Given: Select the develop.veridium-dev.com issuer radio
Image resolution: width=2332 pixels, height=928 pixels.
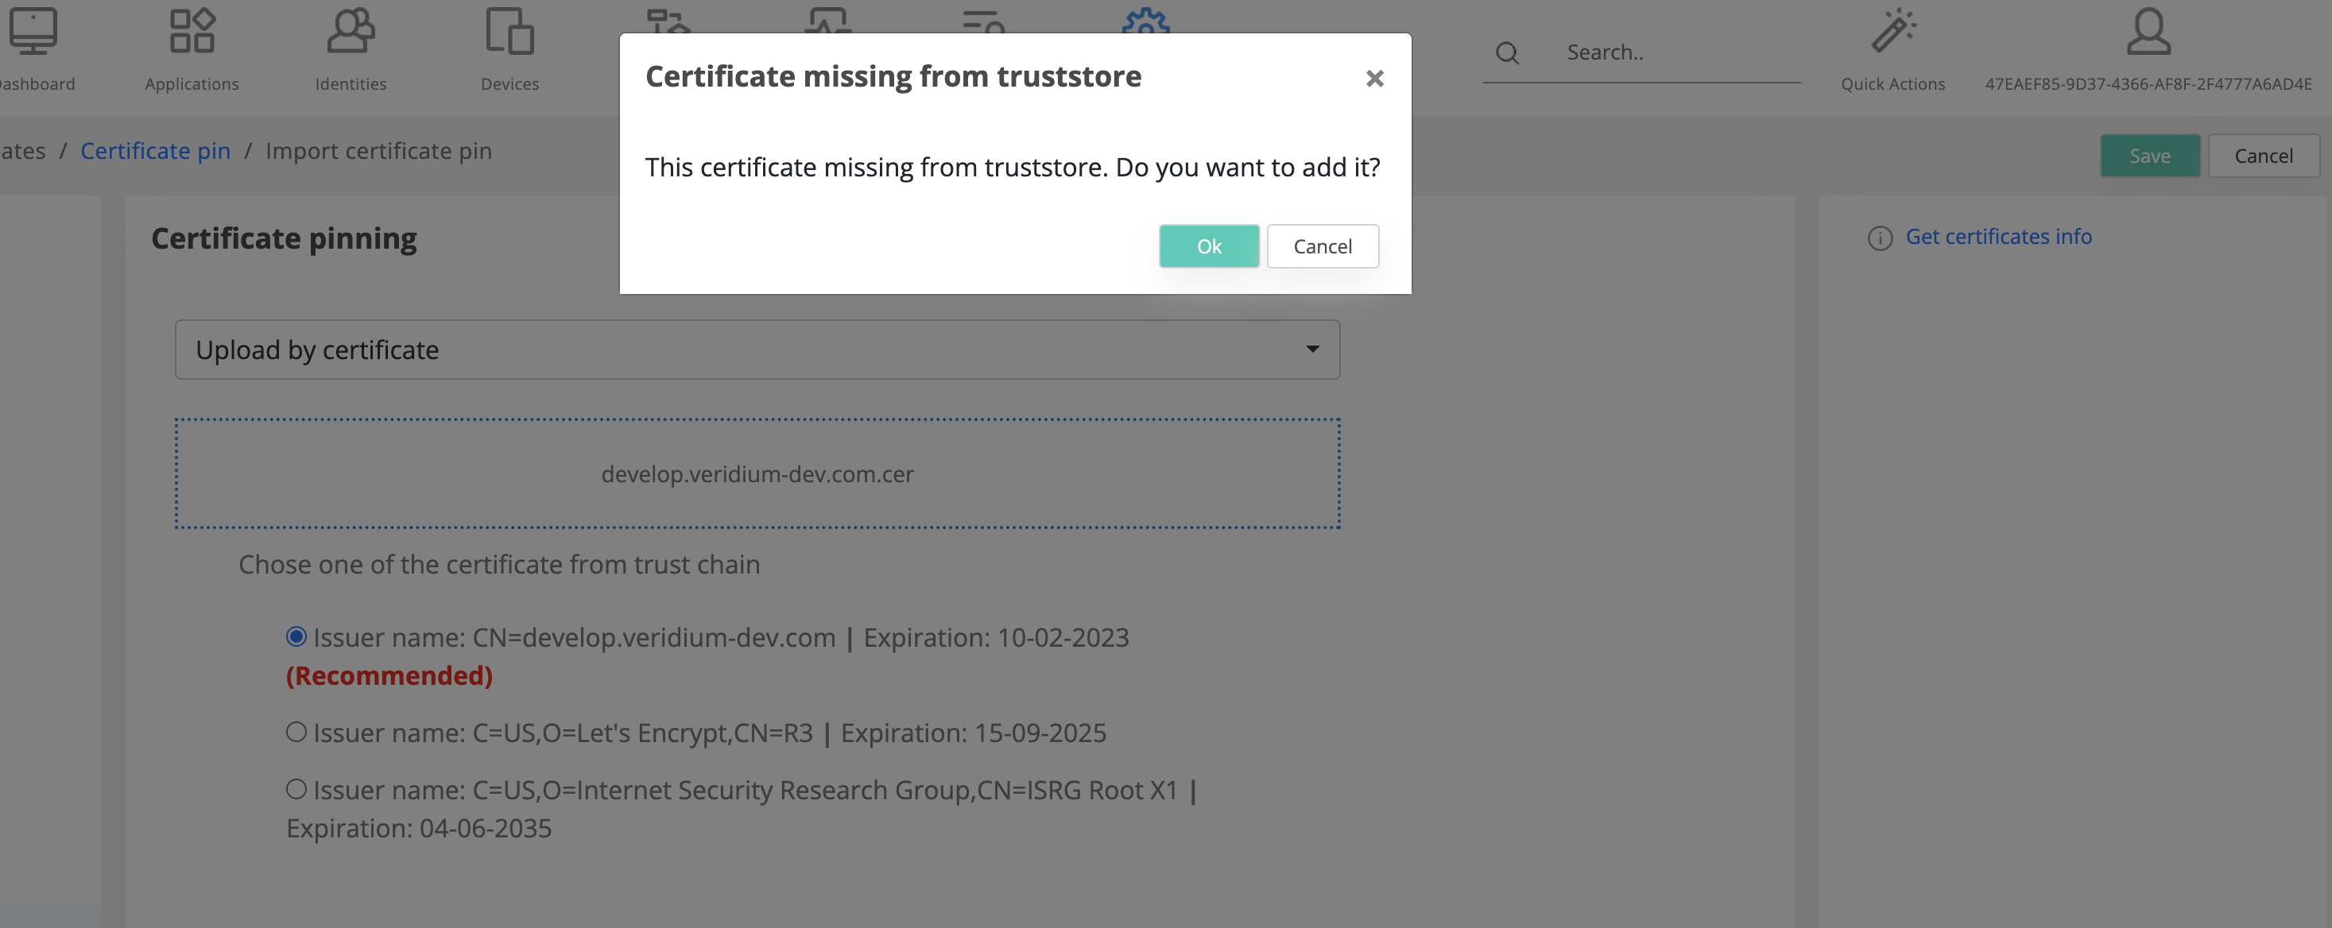Looking at the screenshot, I should 296,636.
